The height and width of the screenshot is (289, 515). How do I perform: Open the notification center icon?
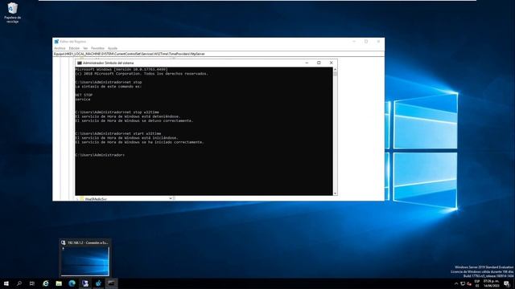coord(507,283)
